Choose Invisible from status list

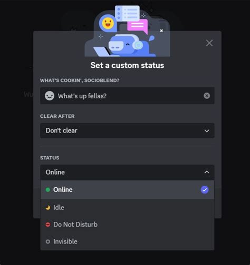[x=127, y=242]
